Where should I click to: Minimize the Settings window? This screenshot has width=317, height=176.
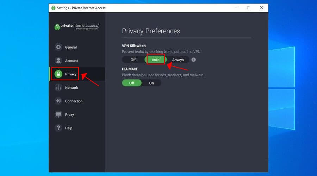pyautogui.click(x=236, y=8)
